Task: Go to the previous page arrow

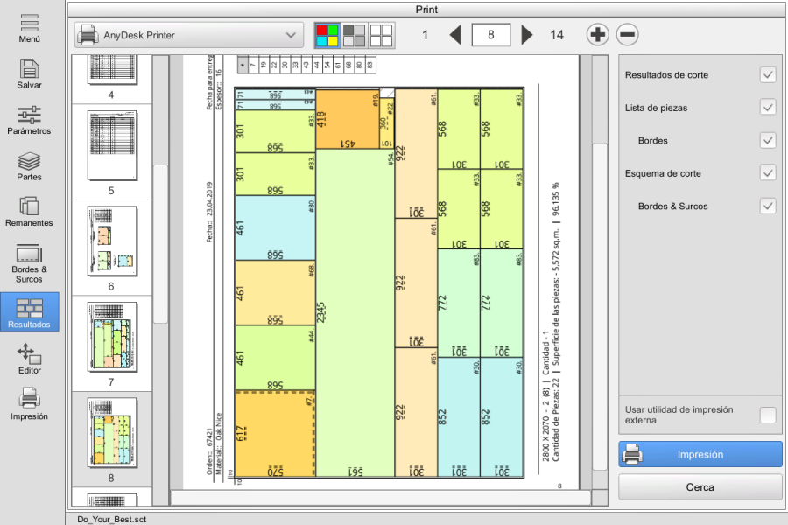Action: (455, 35)
